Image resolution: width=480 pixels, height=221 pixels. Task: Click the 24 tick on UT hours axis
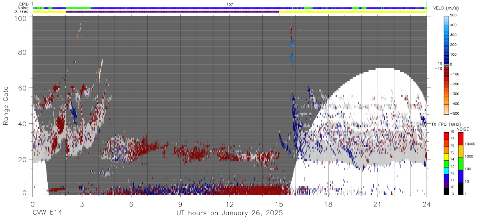[x=427, y=204]
